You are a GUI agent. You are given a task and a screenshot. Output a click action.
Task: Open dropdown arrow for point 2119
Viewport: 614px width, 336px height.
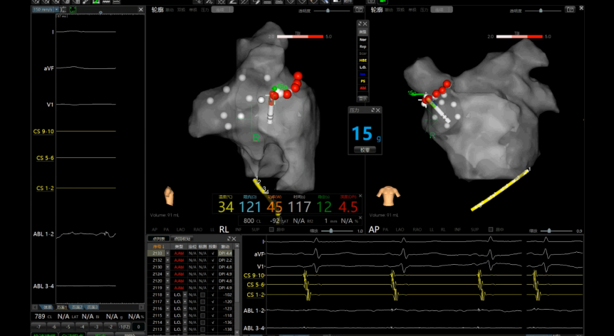click(167, 288)
